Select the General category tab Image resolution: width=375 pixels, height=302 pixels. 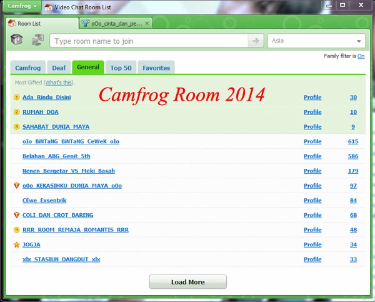(x=88, y=68)
